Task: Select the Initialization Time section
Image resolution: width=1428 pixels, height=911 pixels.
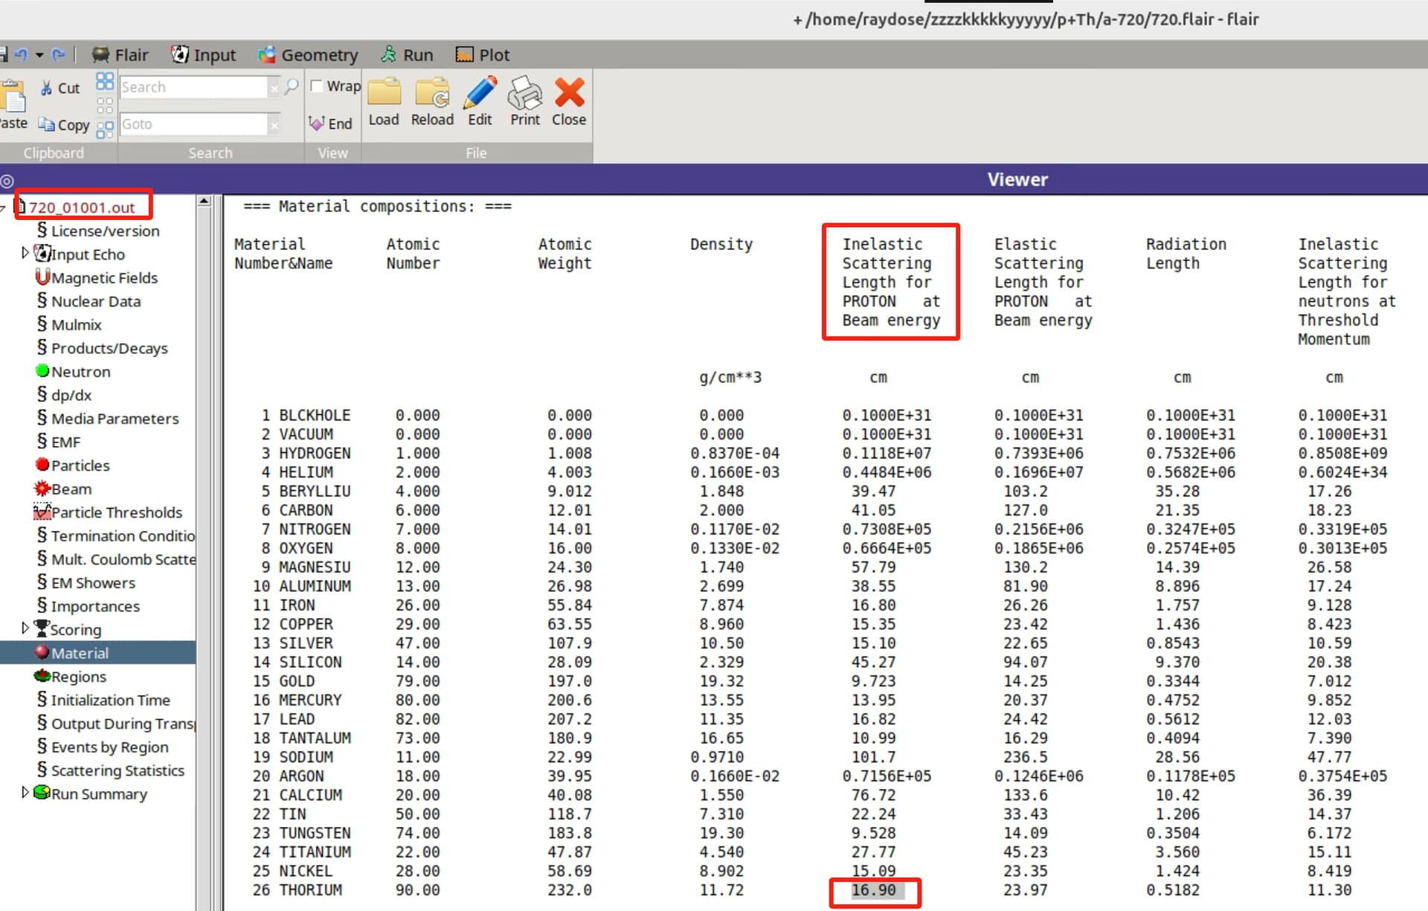Action: tap(103, 699)
